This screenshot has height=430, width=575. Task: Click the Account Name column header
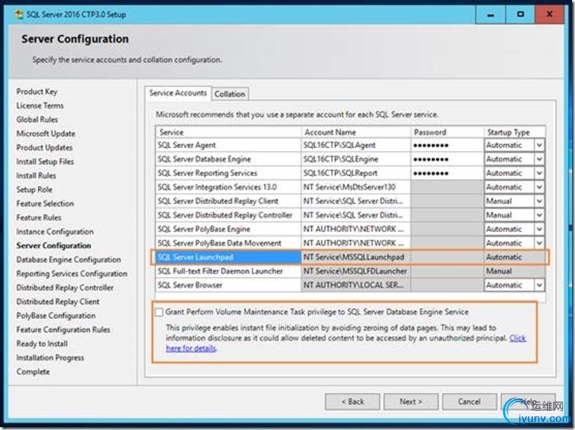click(x=356, y=132)
